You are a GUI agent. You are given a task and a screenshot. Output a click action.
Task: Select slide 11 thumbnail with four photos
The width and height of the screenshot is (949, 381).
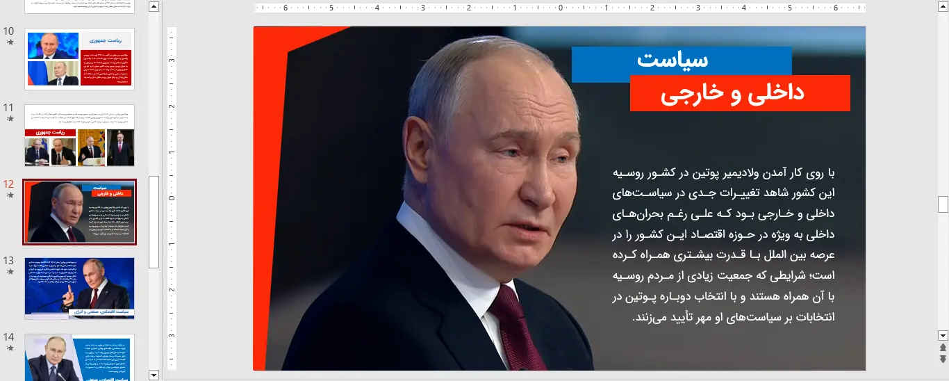pyautogui.click(x=79, y=136)
